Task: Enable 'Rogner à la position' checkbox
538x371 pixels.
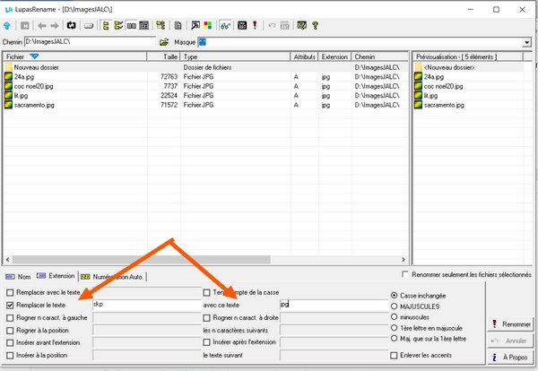Action: pyautogui.click(x=10, y=331)
